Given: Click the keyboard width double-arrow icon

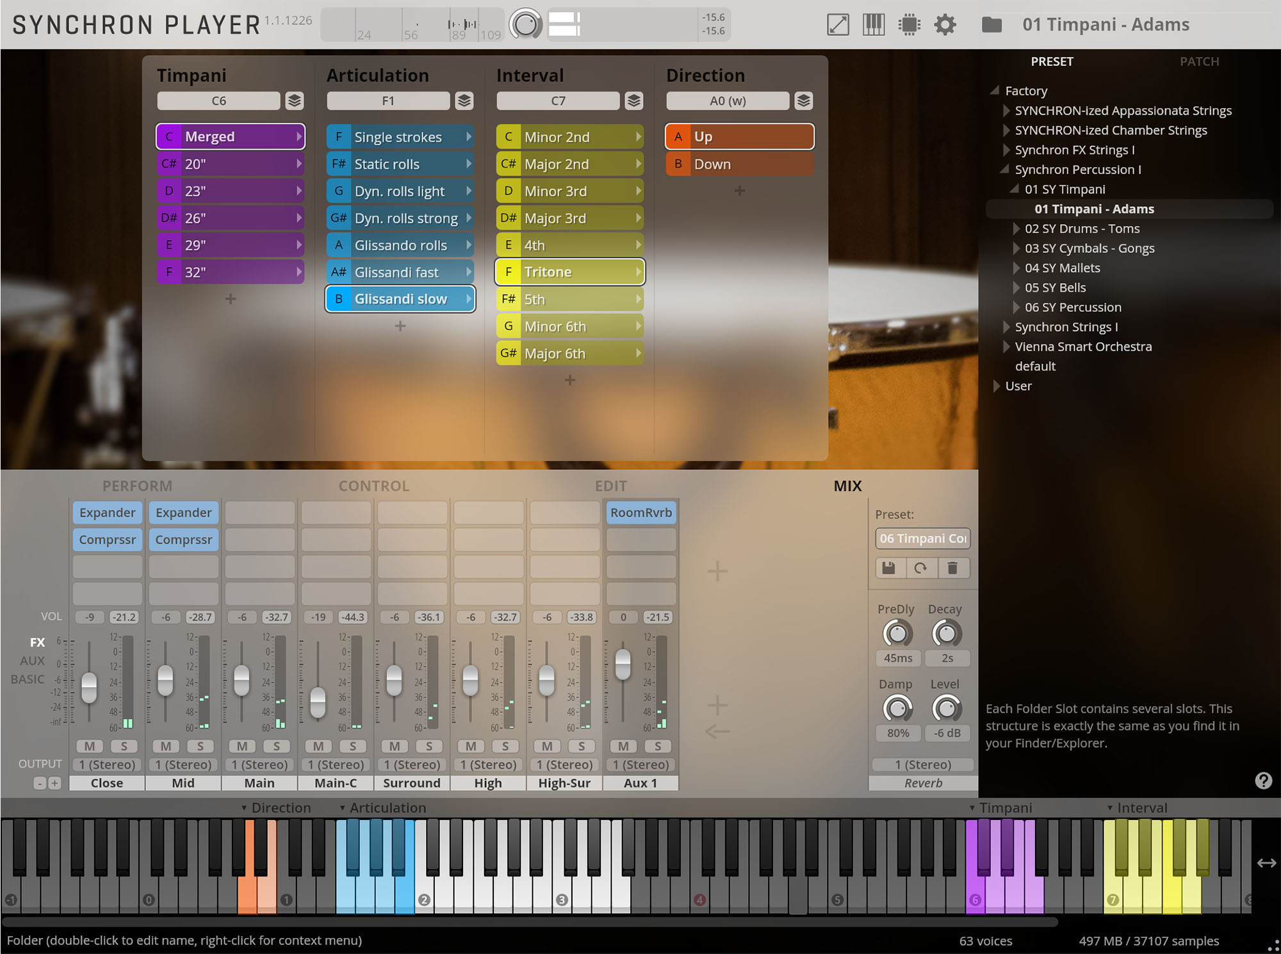Looking at the screenshot, I should (1266, 863).
